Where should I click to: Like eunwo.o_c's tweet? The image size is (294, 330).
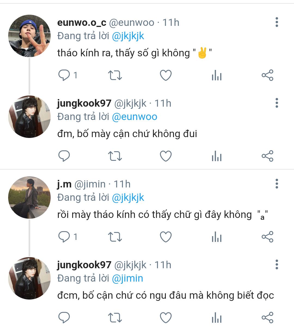[166, 75]
